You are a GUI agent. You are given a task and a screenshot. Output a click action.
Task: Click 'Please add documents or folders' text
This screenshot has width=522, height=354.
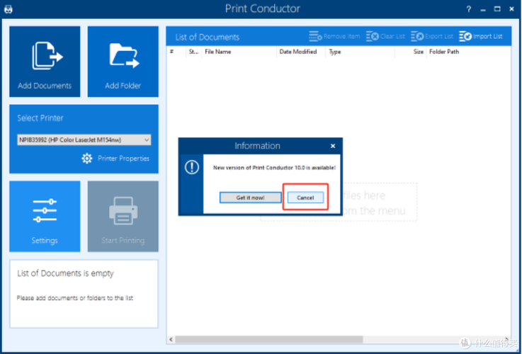point(75,298)
